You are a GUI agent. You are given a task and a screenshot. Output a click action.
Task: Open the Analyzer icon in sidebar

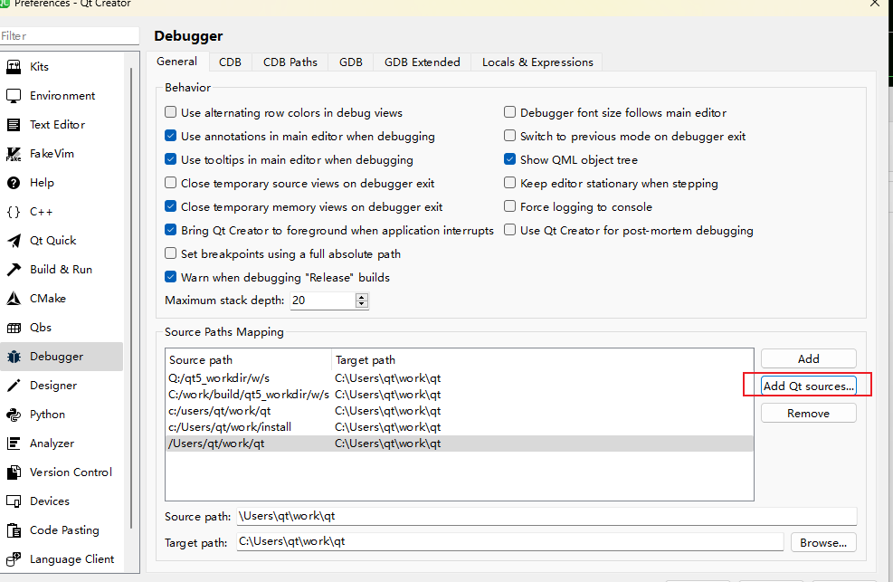click(x=14, y=443)
